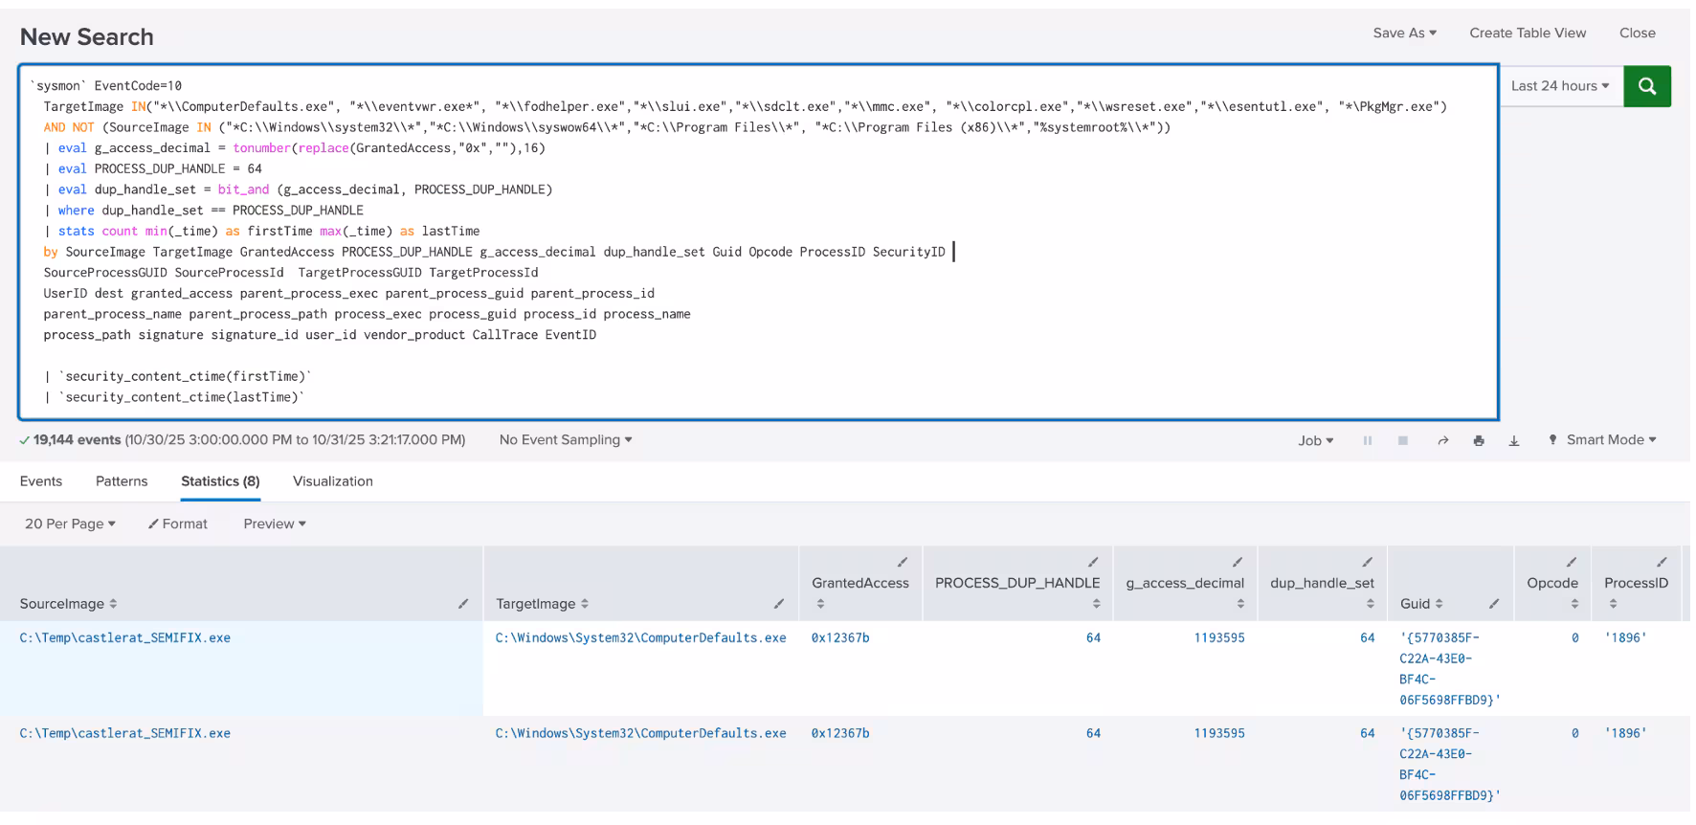
Task: Switch to the Visualization tab
Action: [x=332, y=481]
